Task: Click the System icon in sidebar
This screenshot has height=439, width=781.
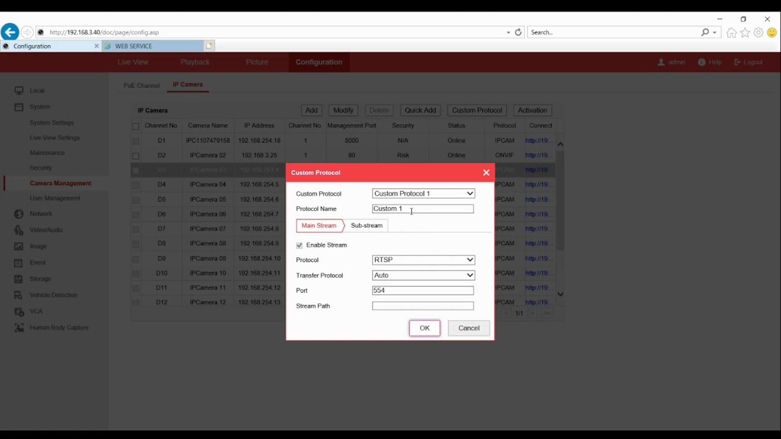Action: tap(19, 107)
